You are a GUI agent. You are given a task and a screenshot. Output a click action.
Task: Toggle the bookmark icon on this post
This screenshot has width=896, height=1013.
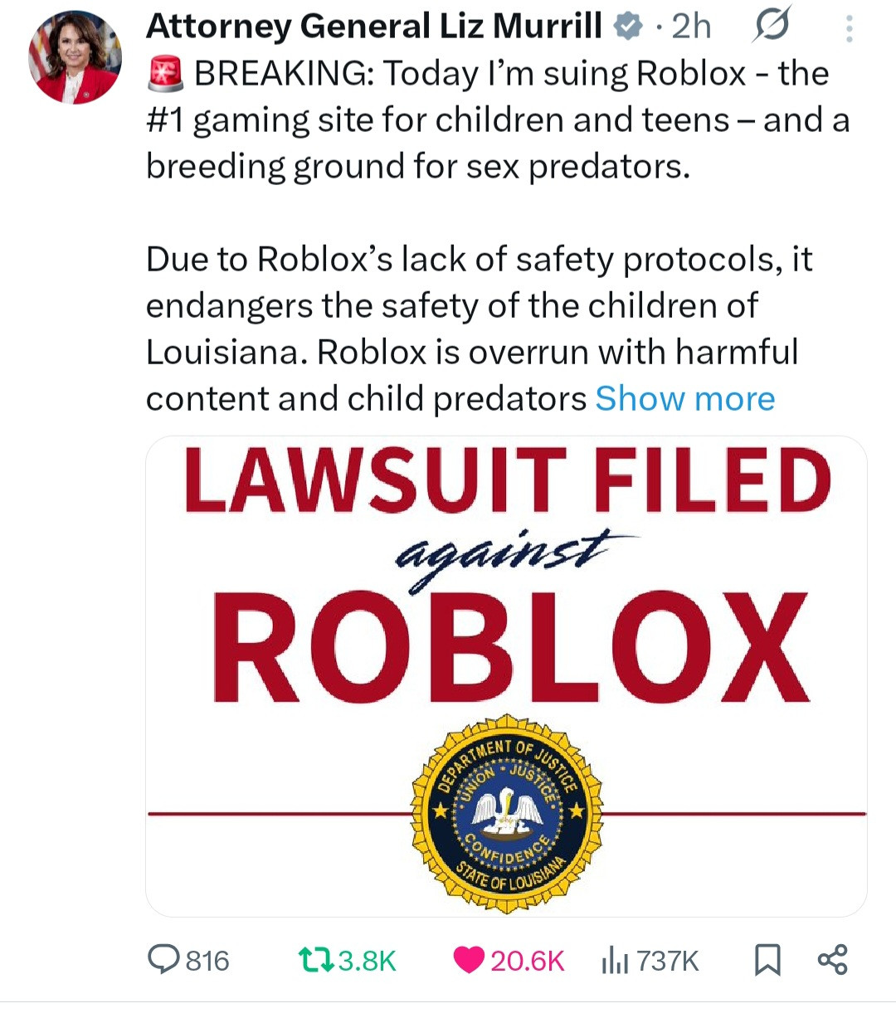tap(767, 960)
